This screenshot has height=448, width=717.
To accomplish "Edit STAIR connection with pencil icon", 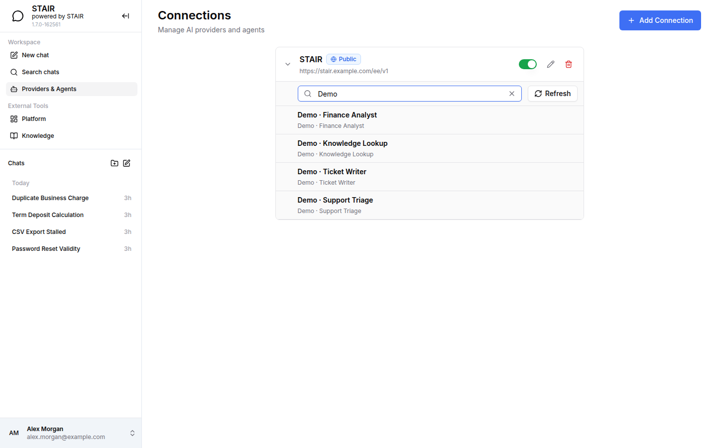I will pyautogui.click(x=551, y=64).
